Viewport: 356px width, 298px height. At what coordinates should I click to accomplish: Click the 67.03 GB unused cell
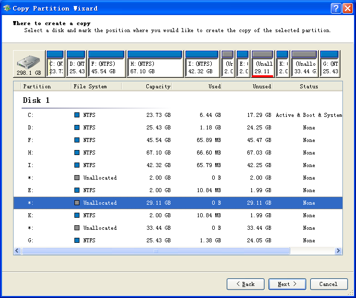point(259,153)
